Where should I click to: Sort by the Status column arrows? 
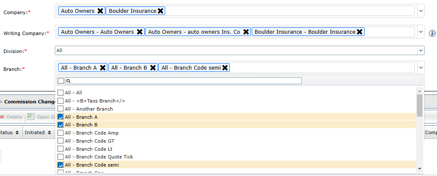click(x=17, y=132)
